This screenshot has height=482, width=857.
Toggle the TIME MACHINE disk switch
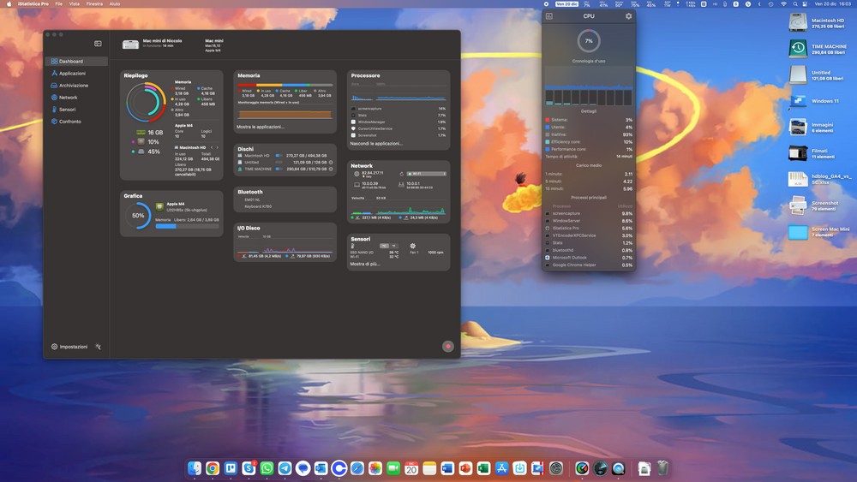tap(279, 169)
